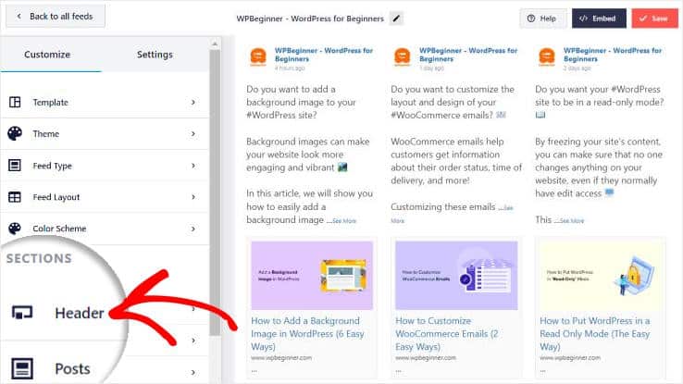This screenshot has width=683, height=384.
Task: Click WPBeginner avatar on 1 day ago post
Action: [x=402, y=57]
